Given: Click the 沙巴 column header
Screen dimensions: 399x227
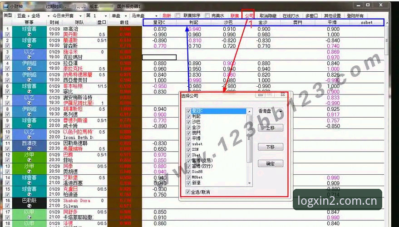Looking at the screenshot, I should tap(228, 22).
